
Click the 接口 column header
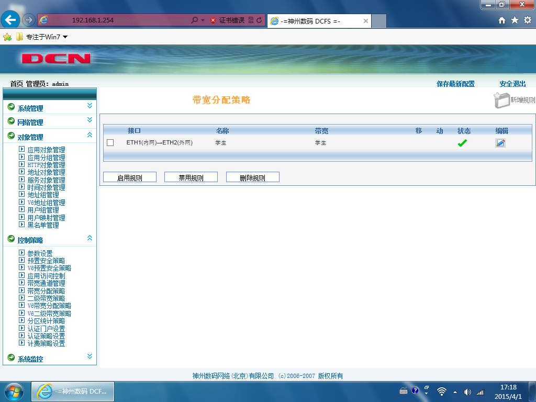tap(134, 130)
